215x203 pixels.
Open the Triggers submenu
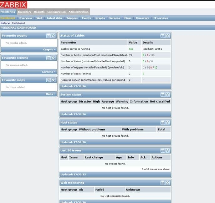[72, 18]
